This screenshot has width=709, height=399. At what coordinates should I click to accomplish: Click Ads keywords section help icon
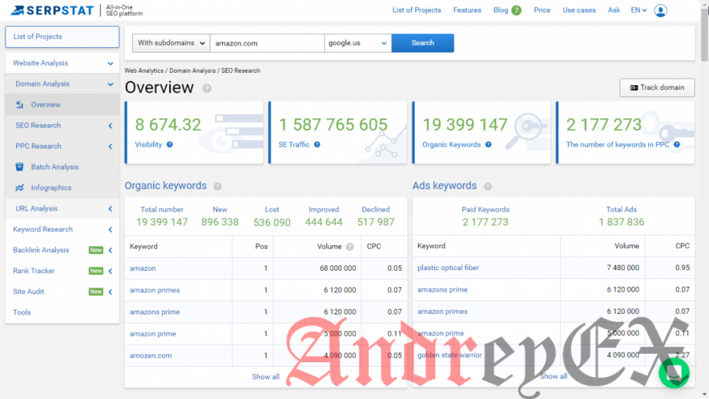tap(487, 186)
